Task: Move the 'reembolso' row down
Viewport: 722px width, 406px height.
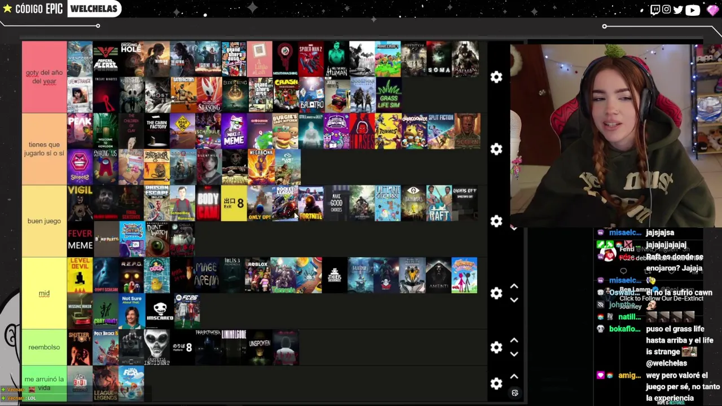Action: tap(514, 354)
